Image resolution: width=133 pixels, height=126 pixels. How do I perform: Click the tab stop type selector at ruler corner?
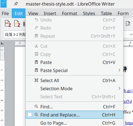[2, 43]
